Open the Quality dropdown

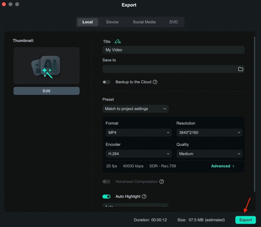pyautogui.click(x=209, y=154)
